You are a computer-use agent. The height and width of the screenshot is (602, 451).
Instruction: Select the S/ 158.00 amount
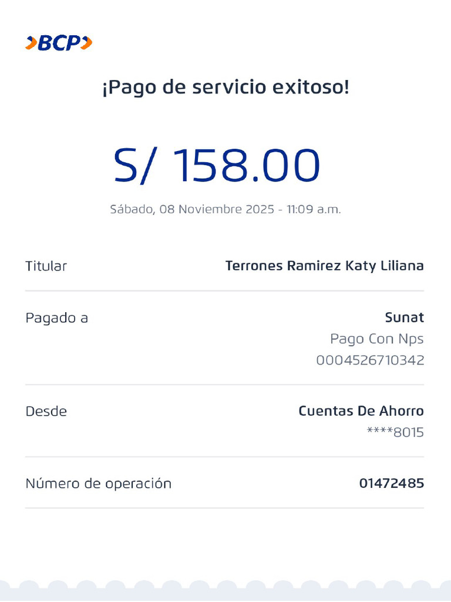tap(217, 166)
